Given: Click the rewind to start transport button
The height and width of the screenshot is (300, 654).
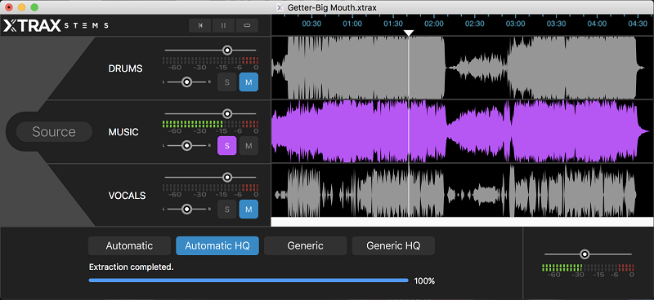Looking at the screenshot, I should point(200,25).
